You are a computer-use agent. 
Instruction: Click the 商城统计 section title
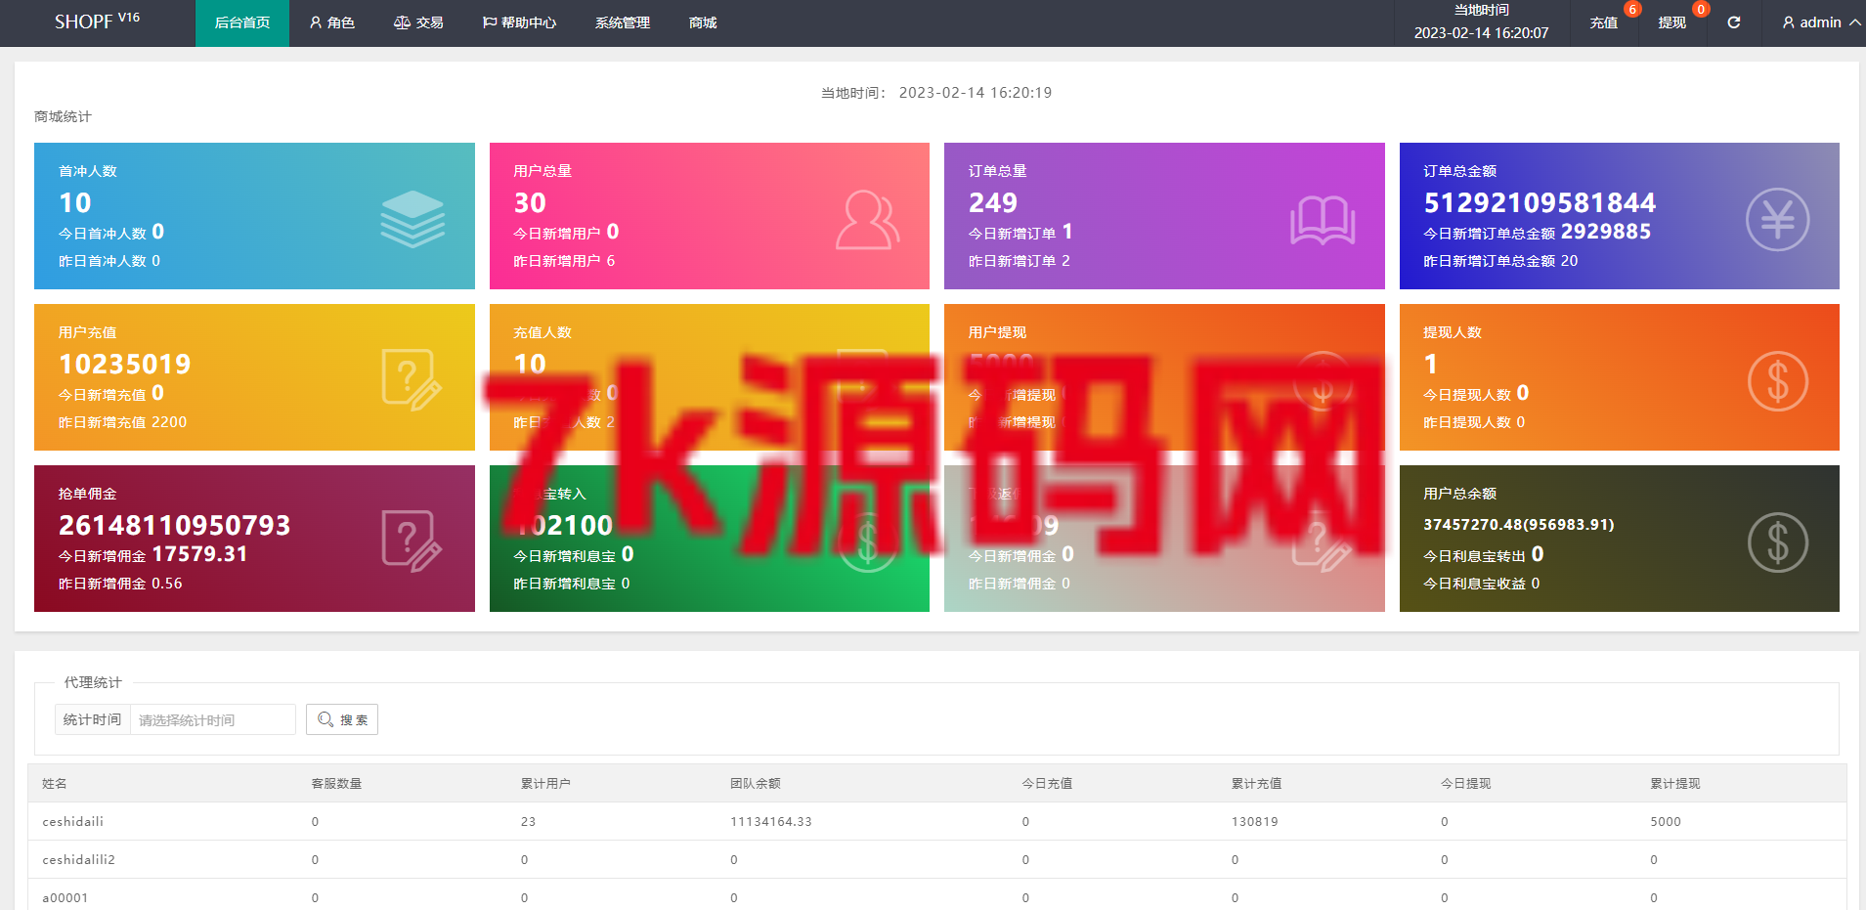[63, 116]
